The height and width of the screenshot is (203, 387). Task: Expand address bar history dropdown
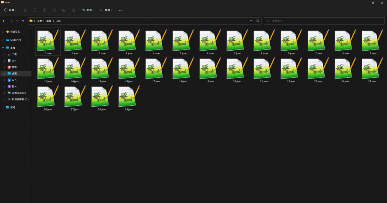click(251, 21)
